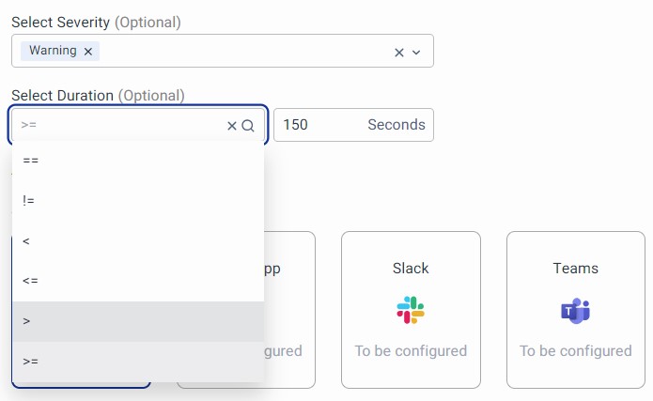Clear the duration operator field
Image resolution: width=653 pixels, height=401 pixels.
232,126
